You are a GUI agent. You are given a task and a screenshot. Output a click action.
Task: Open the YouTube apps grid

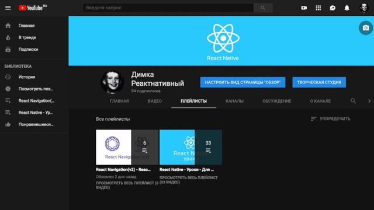pos(318,8)
